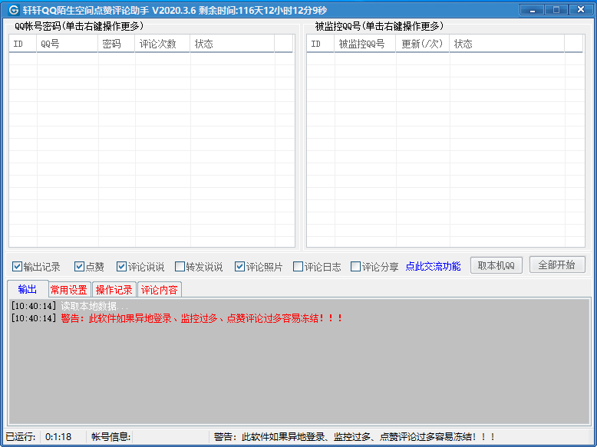Open the 常用设置 tab
This screenshot has width=597, height=447.
click(x=69, y=290)
